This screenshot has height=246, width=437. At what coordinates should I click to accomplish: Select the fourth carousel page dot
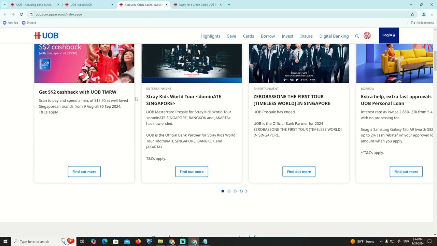[x=241, y=191]
